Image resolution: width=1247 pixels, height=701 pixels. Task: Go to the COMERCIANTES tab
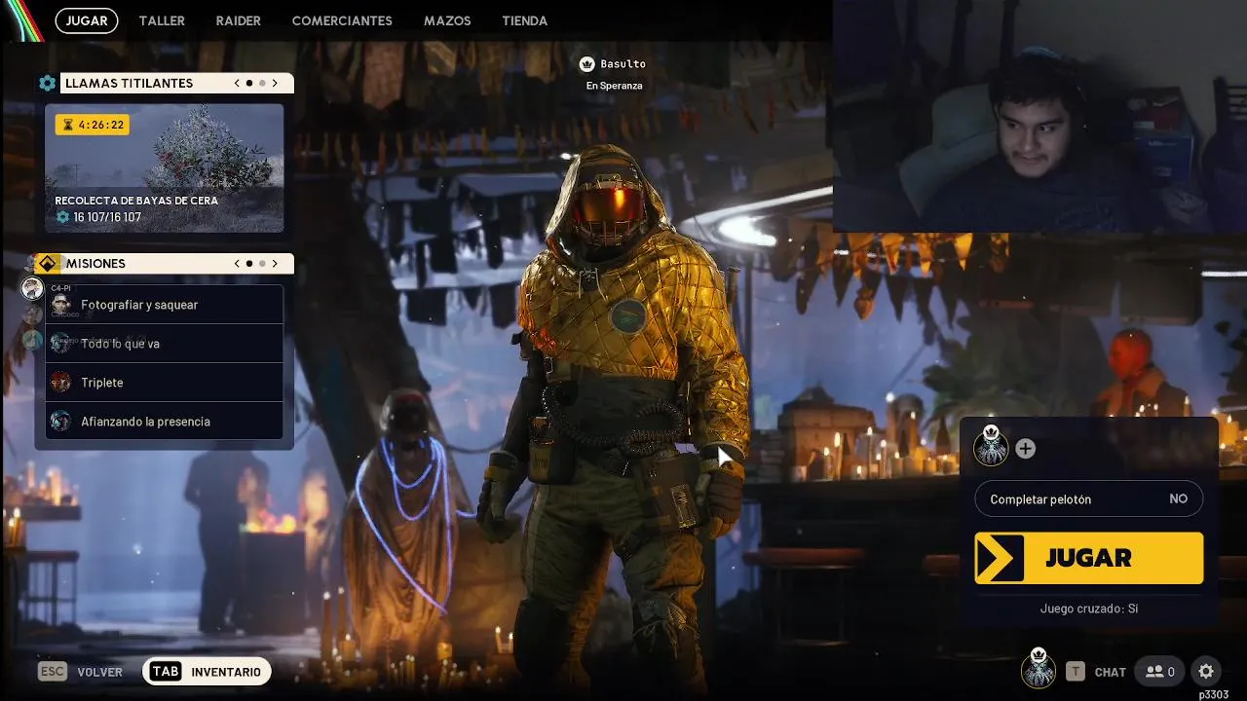click(342, 20)
